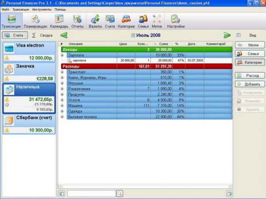The height and width of the screenshot is (199, 266).
Task: Expand the Транспорт expense category
Action: [x=62, y=72]
